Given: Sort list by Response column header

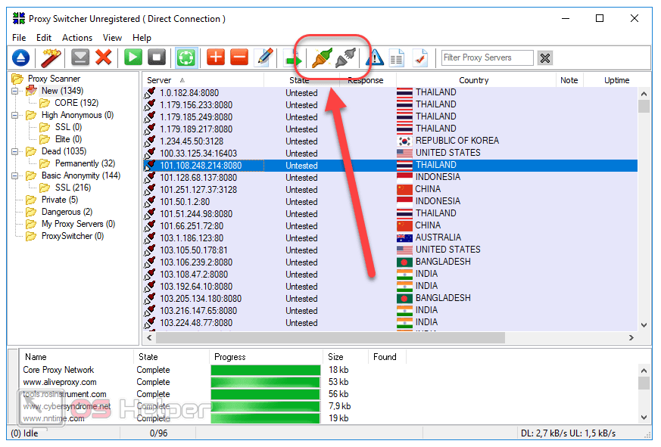Looking at the screenshot, I should (x=365, y=80).
